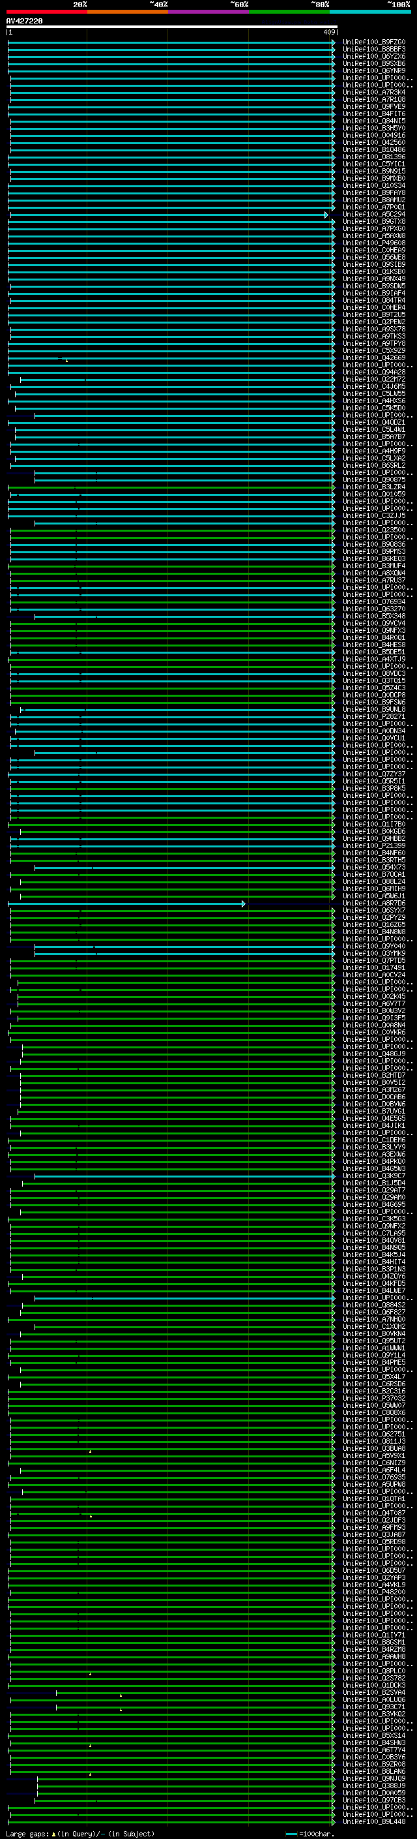417x1839 pixels.
Task: Select hit label UniRef100_A7R3K4
Action: (374, 92)
